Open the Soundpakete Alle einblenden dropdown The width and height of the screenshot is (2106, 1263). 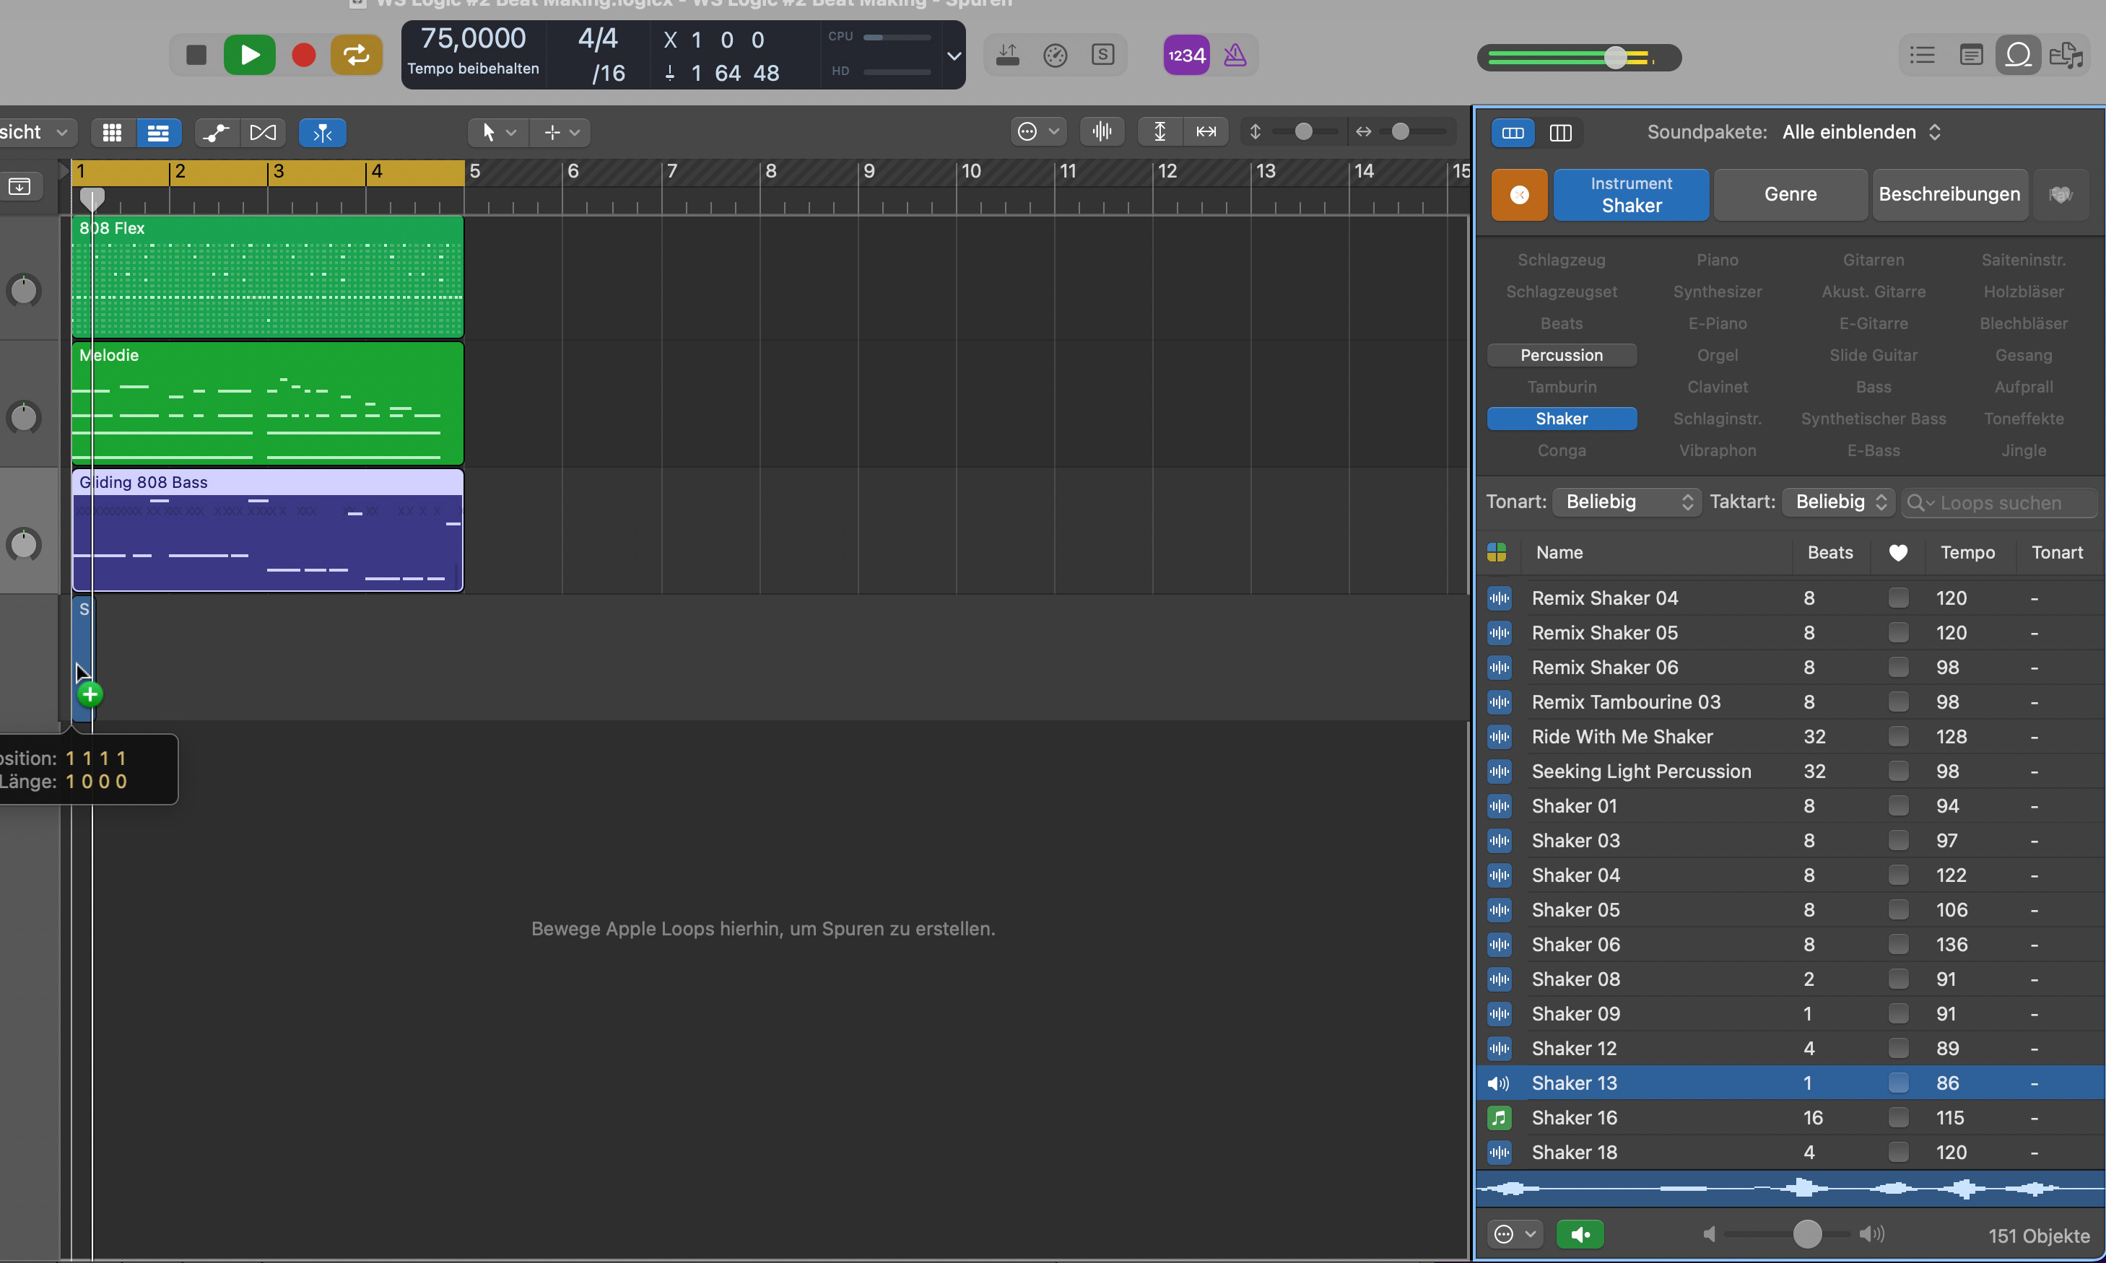click(1861, 133)
